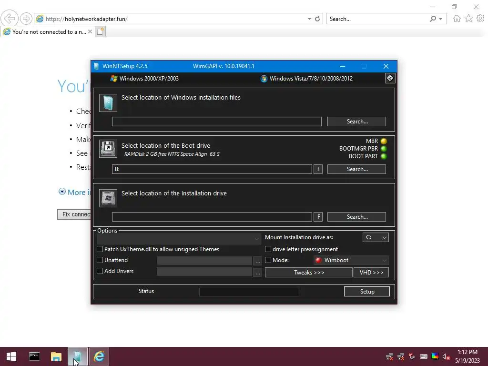Click the F button for Boot drive
This screenshot has height=366, width=488.
point(318,169)
